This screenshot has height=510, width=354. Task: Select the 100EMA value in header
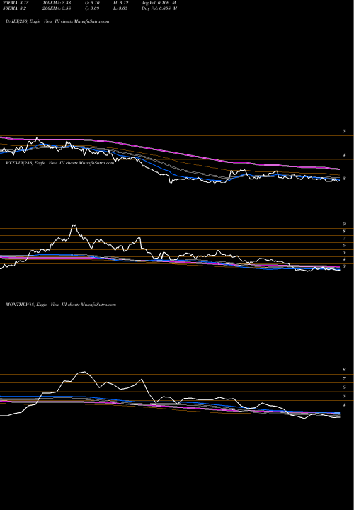click(x=57, y=3)
